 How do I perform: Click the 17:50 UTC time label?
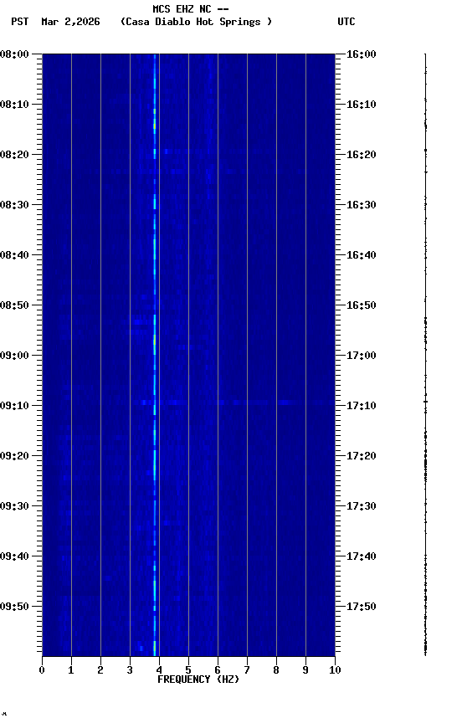(361, 607)
